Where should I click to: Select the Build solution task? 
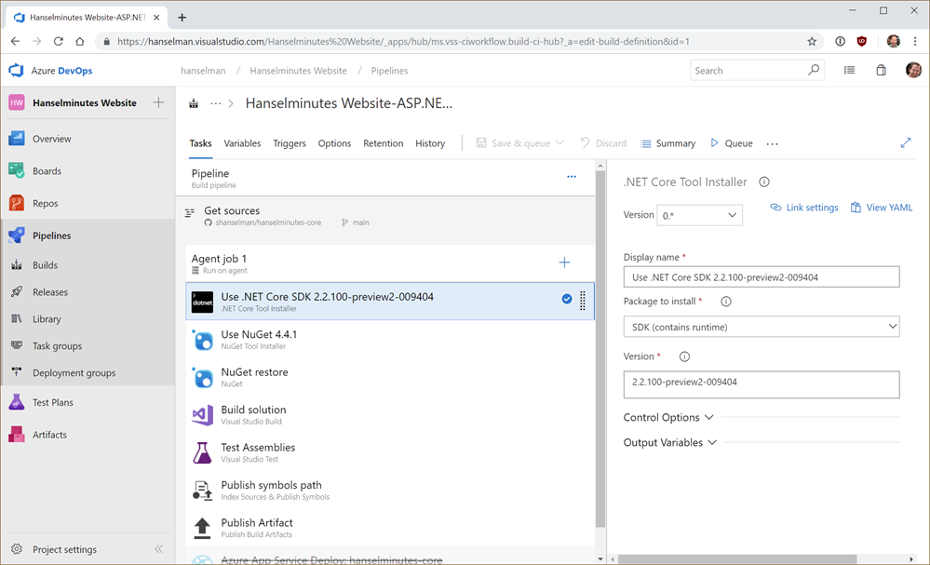pyautogui.click(x=390, y=415)
